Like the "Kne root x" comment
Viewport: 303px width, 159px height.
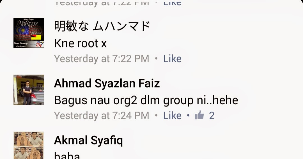[x=172, y=59]
